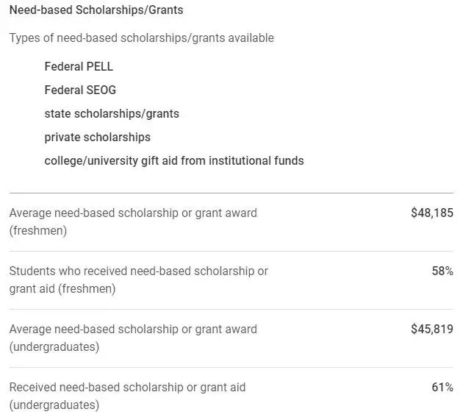The width and height of the screenshot is (463, 420).
Task: Click the 58% freshmen percentage value
Action: 442,271
